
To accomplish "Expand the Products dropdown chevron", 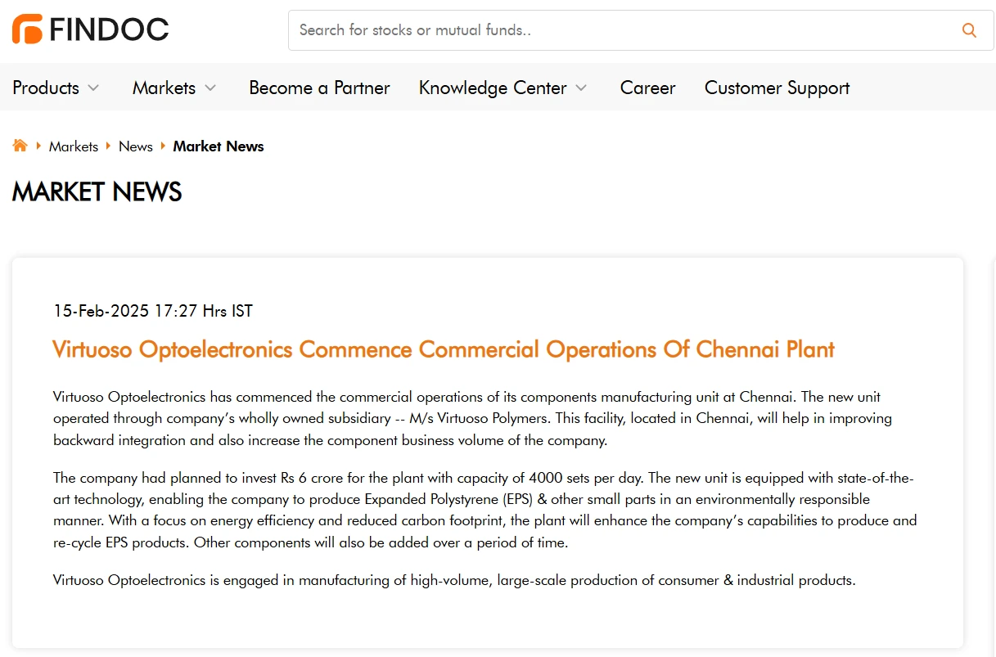I will [x=93, y=88].
